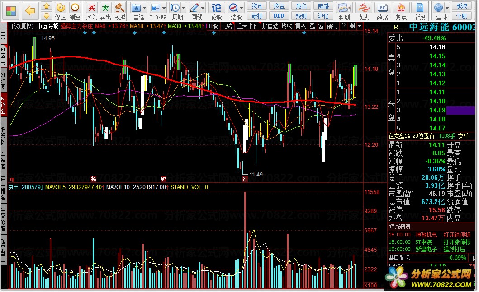Click the 沪伦 button
This screenshot has height=292, width=479.
click(x=323, y=15)
